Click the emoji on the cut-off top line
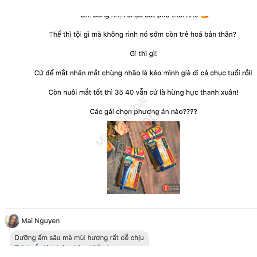The height and width of the screenshot is (257, 257). (204, 16)
